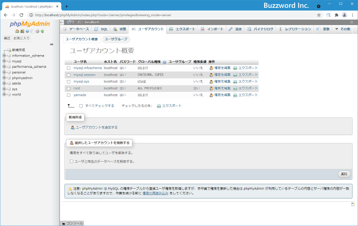
Task: Expand personal database node
Action: pos(4,72)
